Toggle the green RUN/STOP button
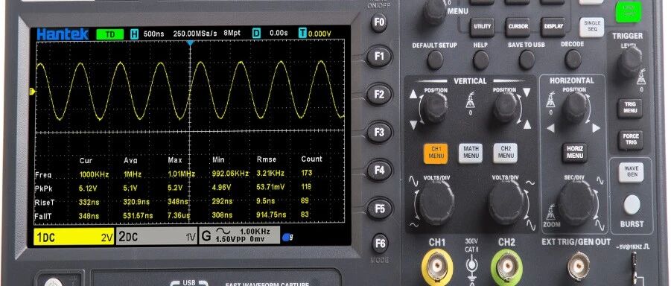 (629, 12)
